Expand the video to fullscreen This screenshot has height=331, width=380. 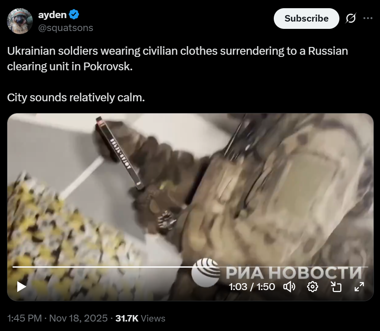point(359,287)
